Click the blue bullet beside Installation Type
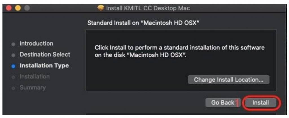The height and width of the screenshot is (118, 289). click(x=14, y=66)
